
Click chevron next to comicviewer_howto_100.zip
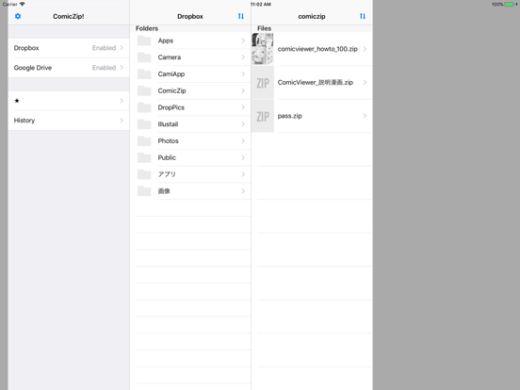pyautogui.click(x=365, y=49)
